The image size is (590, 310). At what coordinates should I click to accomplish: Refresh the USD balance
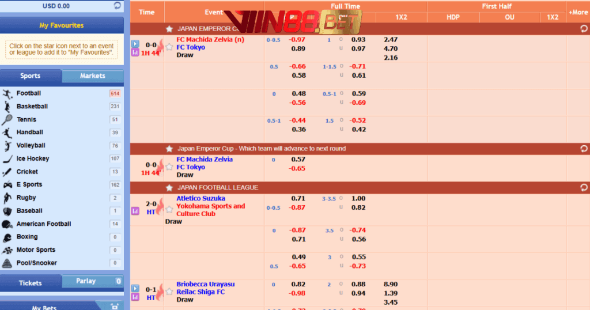point(118,6)
